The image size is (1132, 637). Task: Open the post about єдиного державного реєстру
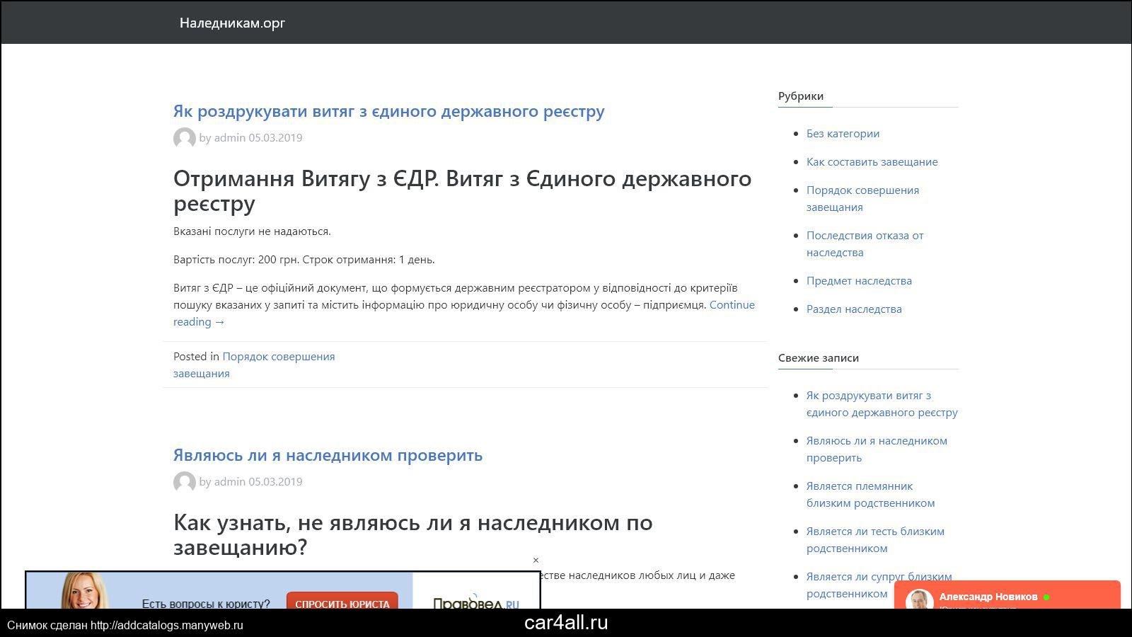388,111
